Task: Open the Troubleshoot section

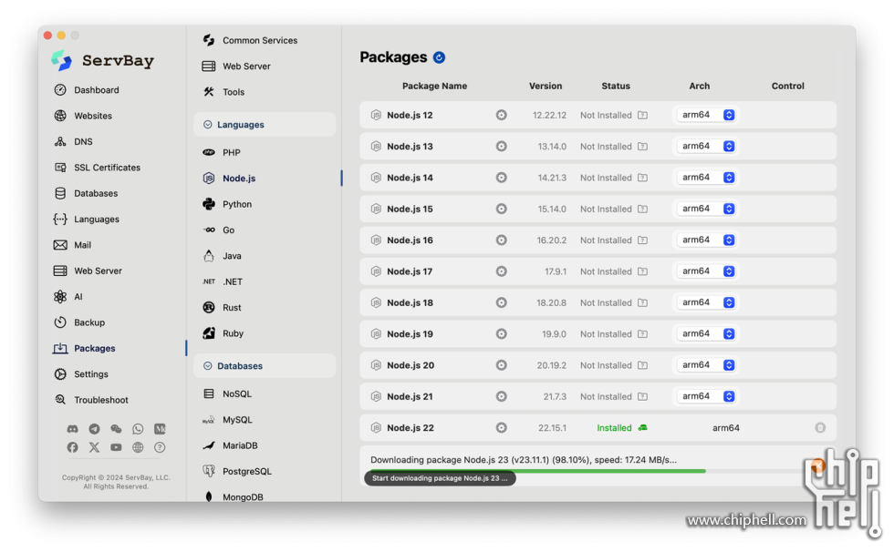Action: 91,400
